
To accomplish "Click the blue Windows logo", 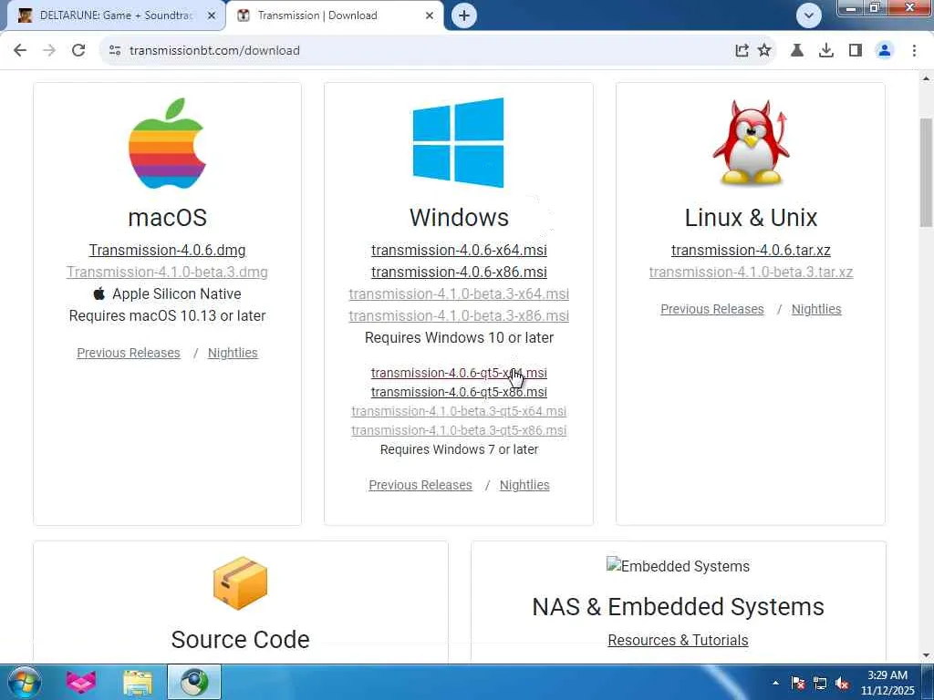I will [x=458, y=143].
